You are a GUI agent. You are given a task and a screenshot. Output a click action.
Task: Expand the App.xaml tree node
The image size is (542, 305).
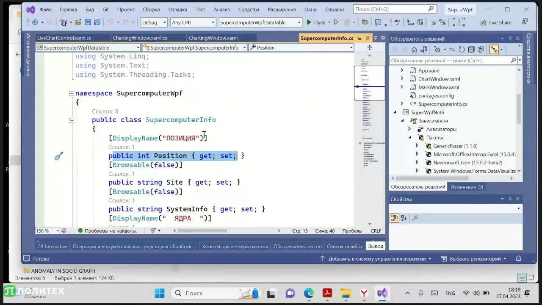pos(402,71)
